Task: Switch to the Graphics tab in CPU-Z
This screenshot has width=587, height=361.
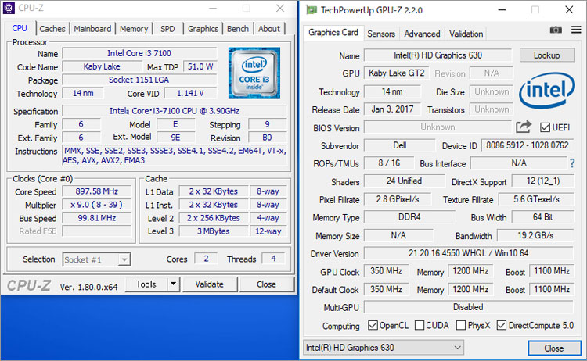Action: click(203, 29)
